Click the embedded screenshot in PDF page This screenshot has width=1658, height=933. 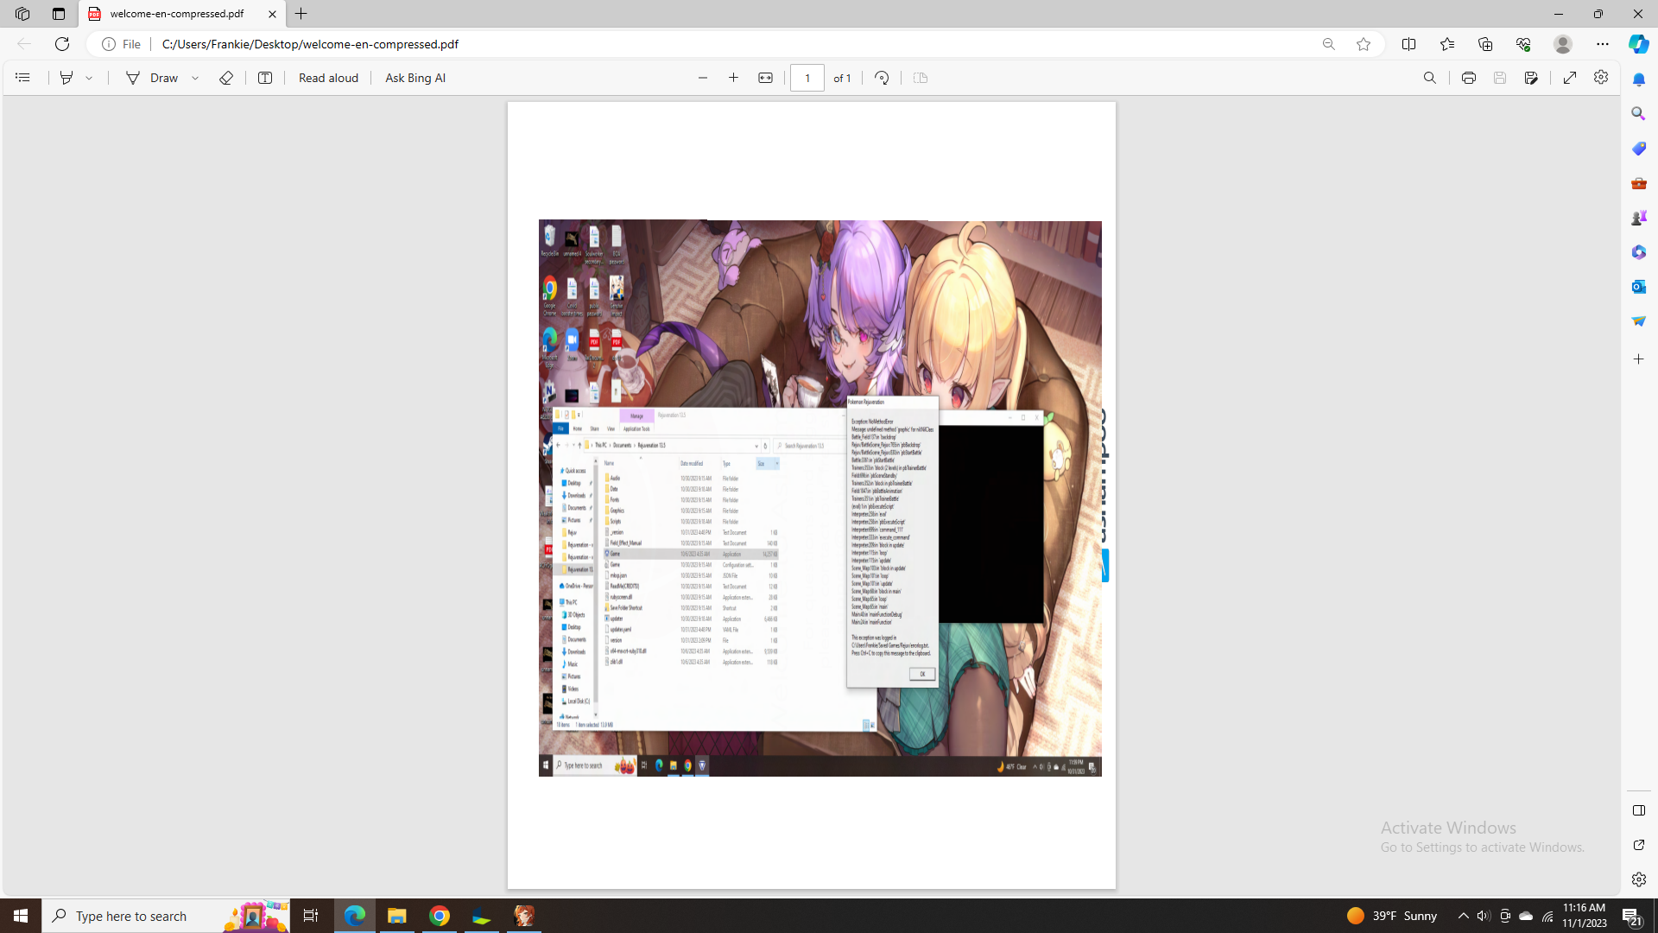pyautogui.click(x=820, y=498)
